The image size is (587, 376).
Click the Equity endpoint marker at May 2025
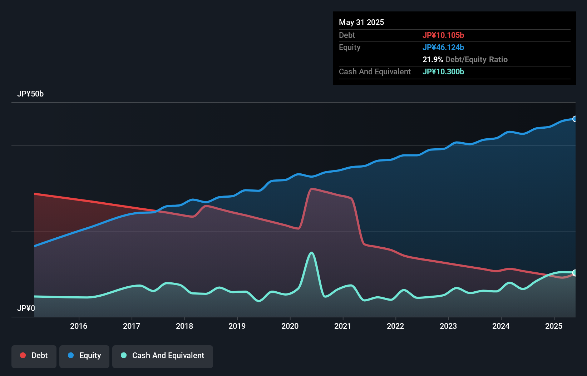click(x=575, y=119)
